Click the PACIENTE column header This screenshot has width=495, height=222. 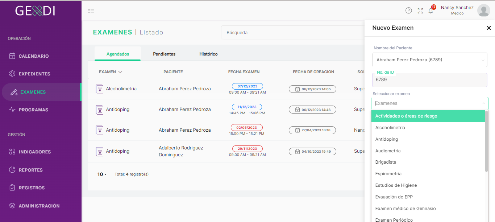click(173, 72)
